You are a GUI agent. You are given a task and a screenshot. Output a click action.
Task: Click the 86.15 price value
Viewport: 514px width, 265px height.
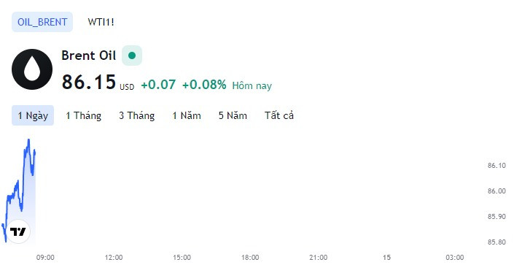pos(89,82)
